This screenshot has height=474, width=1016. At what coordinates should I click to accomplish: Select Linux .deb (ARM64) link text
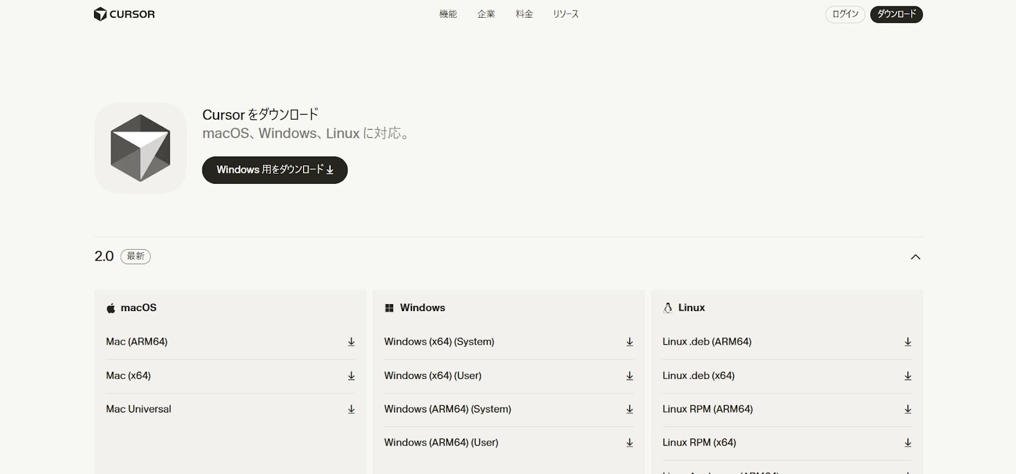point(707,342)
